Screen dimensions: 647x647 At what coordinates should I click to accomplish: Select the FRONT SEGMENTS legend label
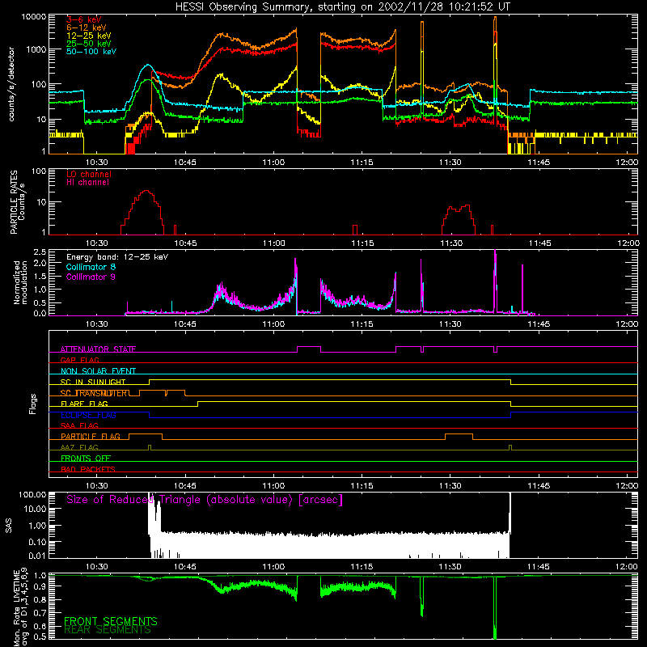click(x=111, y=621)
